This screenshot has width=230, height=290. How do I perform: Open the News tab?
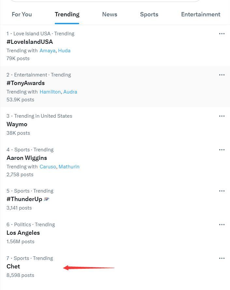click(109, 14)
